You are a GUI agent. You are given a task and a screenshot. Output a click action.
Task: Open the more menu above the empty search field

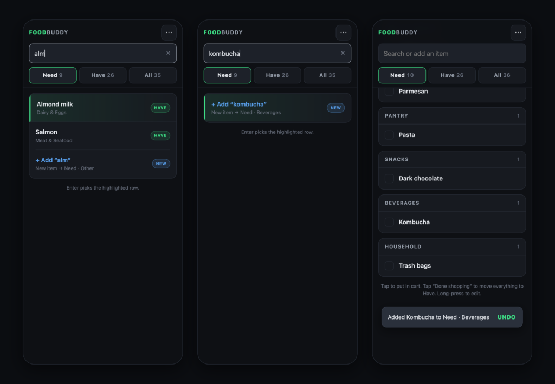[x=518, y=32]
